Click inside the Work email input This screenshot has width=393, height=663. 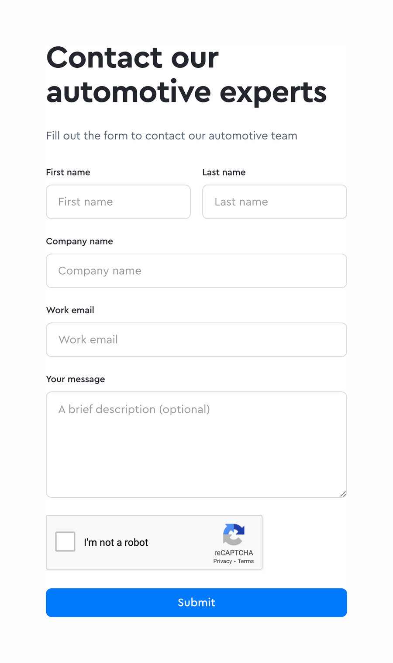pyautogui.click(x=196, y=340)
